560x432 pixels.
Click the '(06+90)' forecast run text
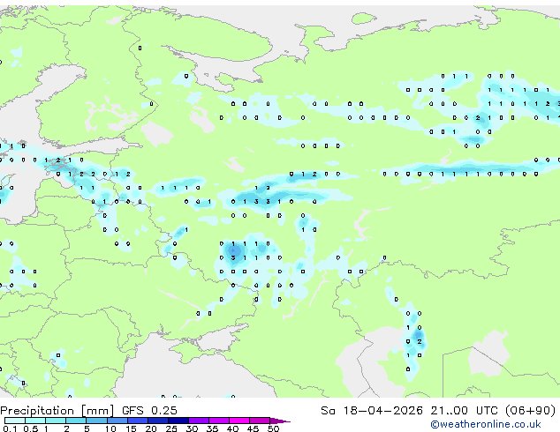tap(531, 411)
